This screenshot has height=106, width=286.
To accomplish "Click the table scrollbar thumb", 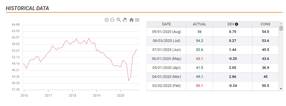I will 281,28.
